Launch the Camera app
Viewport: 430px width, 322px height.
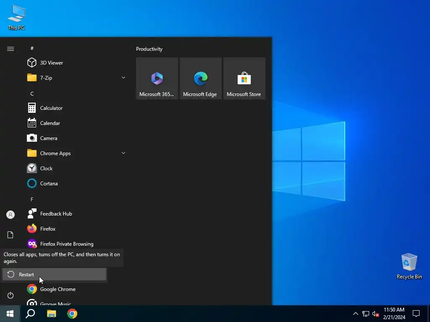tap(76, 138)
